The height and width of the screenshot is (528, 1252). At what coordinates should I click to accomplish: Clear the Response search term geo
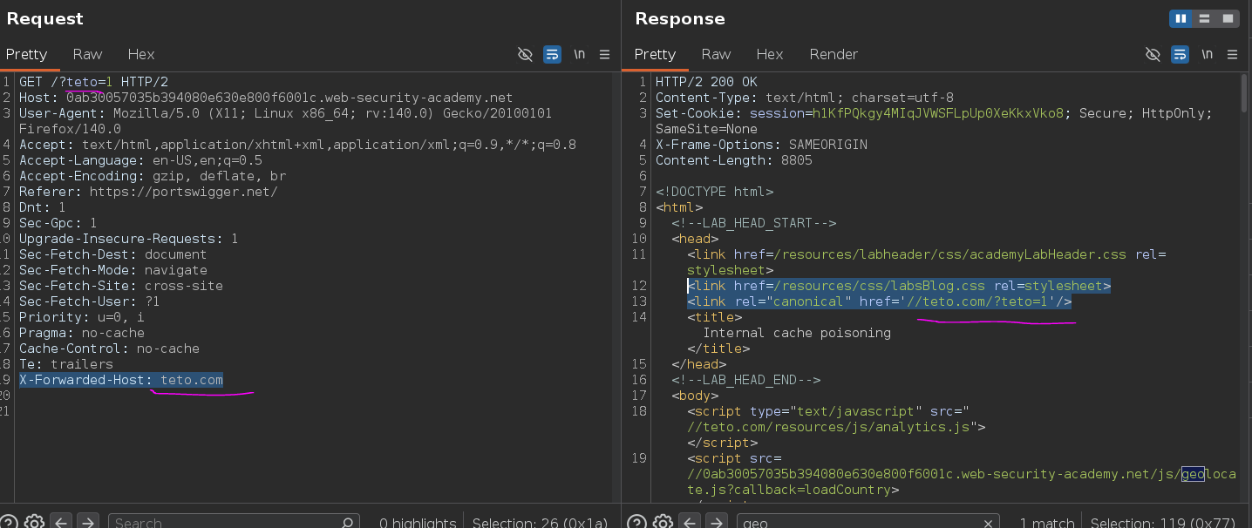pos(990,523)
